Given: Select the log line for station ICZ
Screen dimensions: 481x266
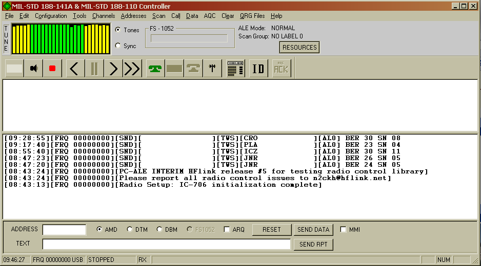Looking at the screenshot, I should (203, 151).
